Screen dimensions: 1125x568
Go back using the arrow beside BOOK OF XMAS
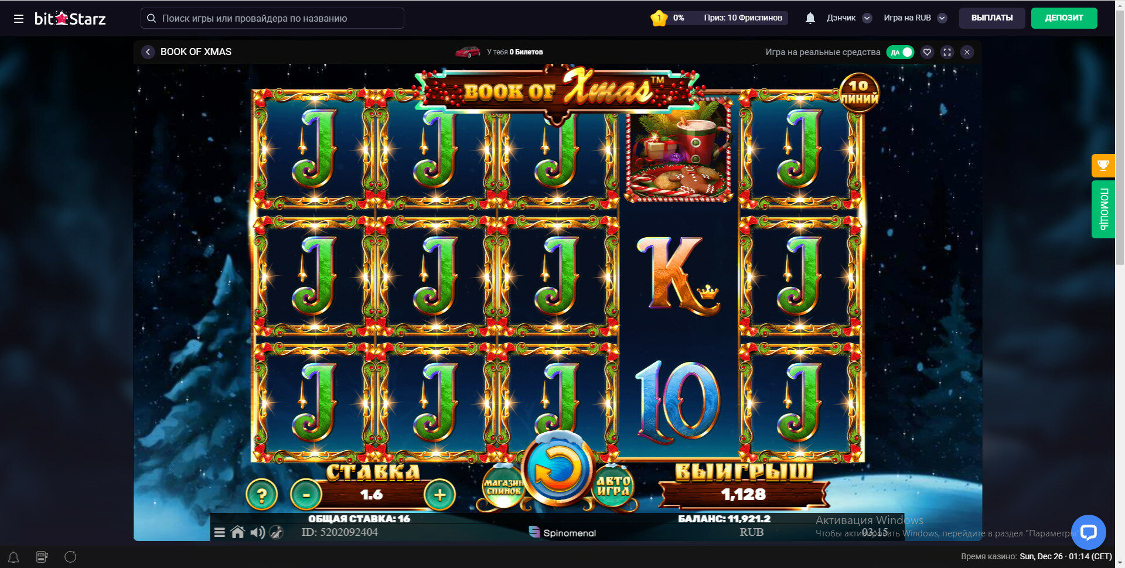coord(148,52)
